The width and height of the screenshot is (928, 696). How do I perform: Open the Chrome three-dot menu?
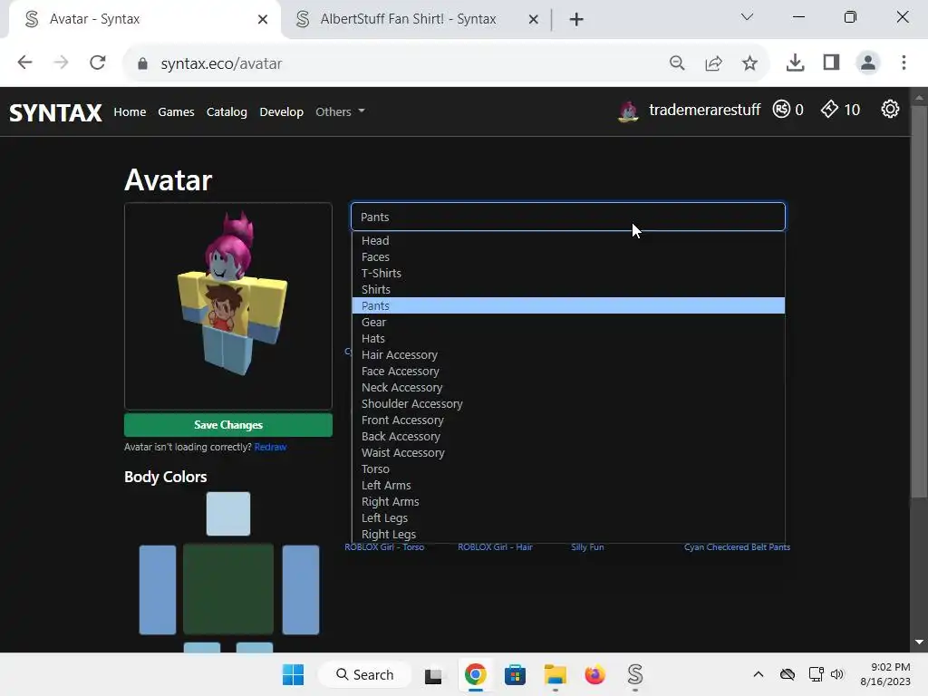pos(904,63)
